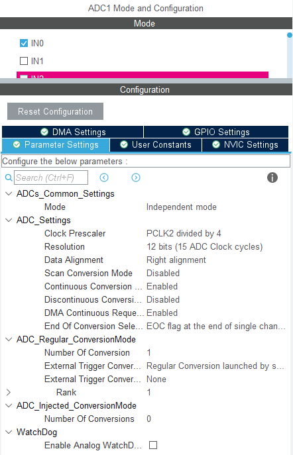Collapse the ADC_Injected_ConversionMode section
This screenshot has width=293, height=455.
coord(9,405)
